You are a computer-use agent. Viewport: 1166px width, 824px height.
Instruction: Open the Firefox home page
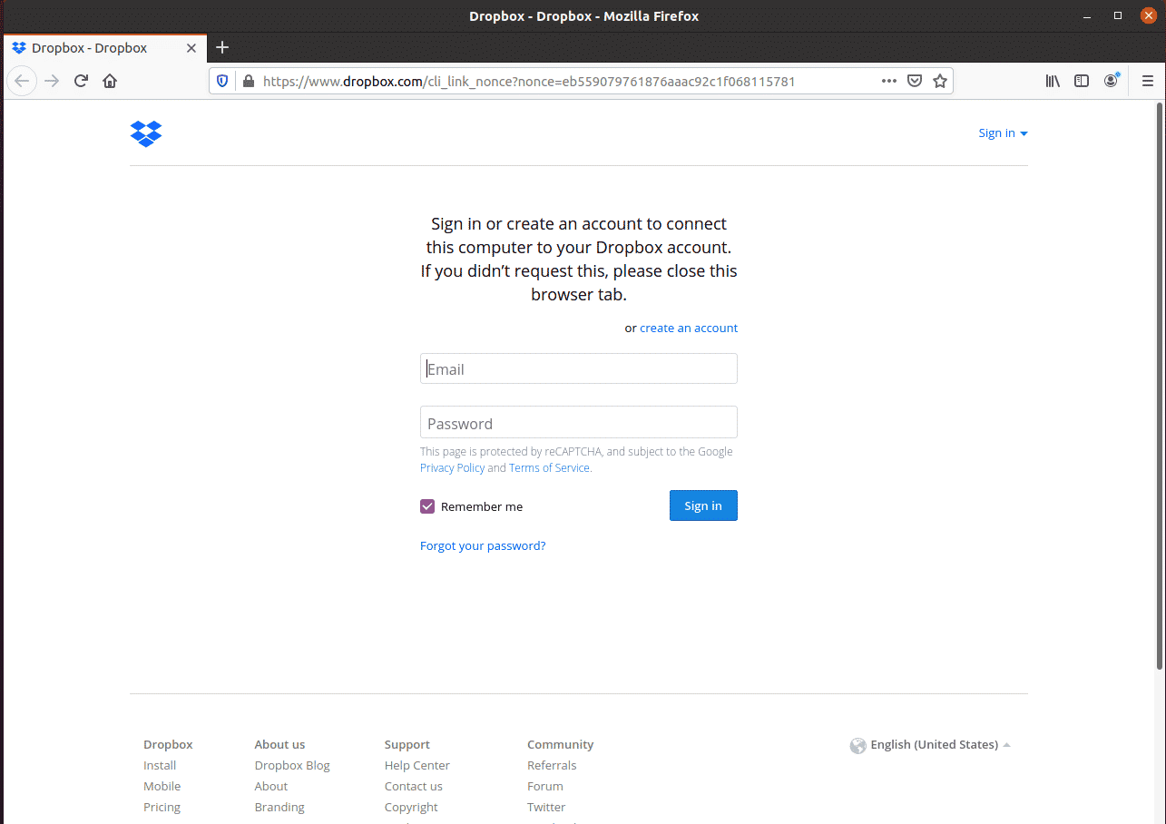coord(110,81)
